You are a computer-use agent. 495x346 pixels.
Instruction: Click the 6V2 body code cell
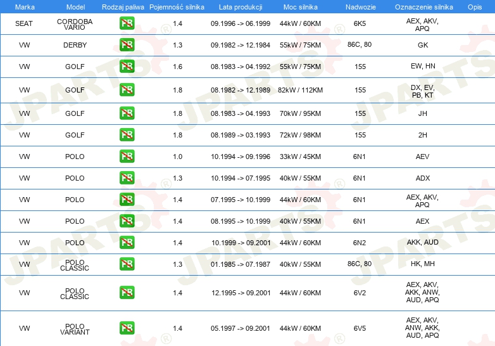pyautogui.click(x=360, y=293)
